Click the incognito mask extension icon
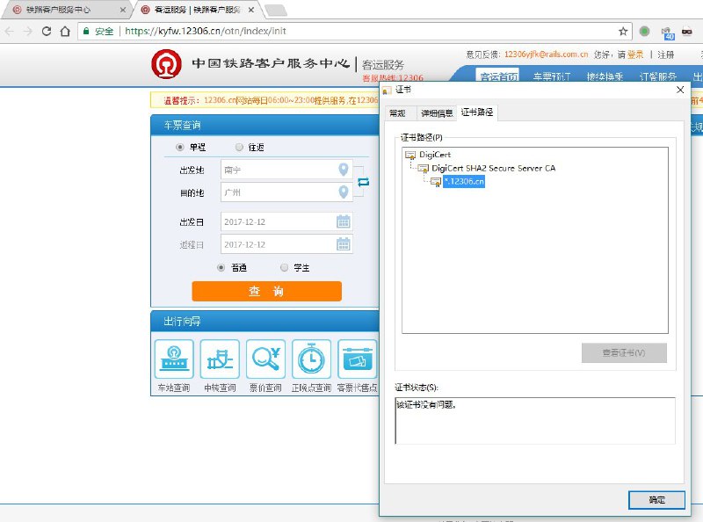This screenshot has height=522, width=703. tap(687, 32)
